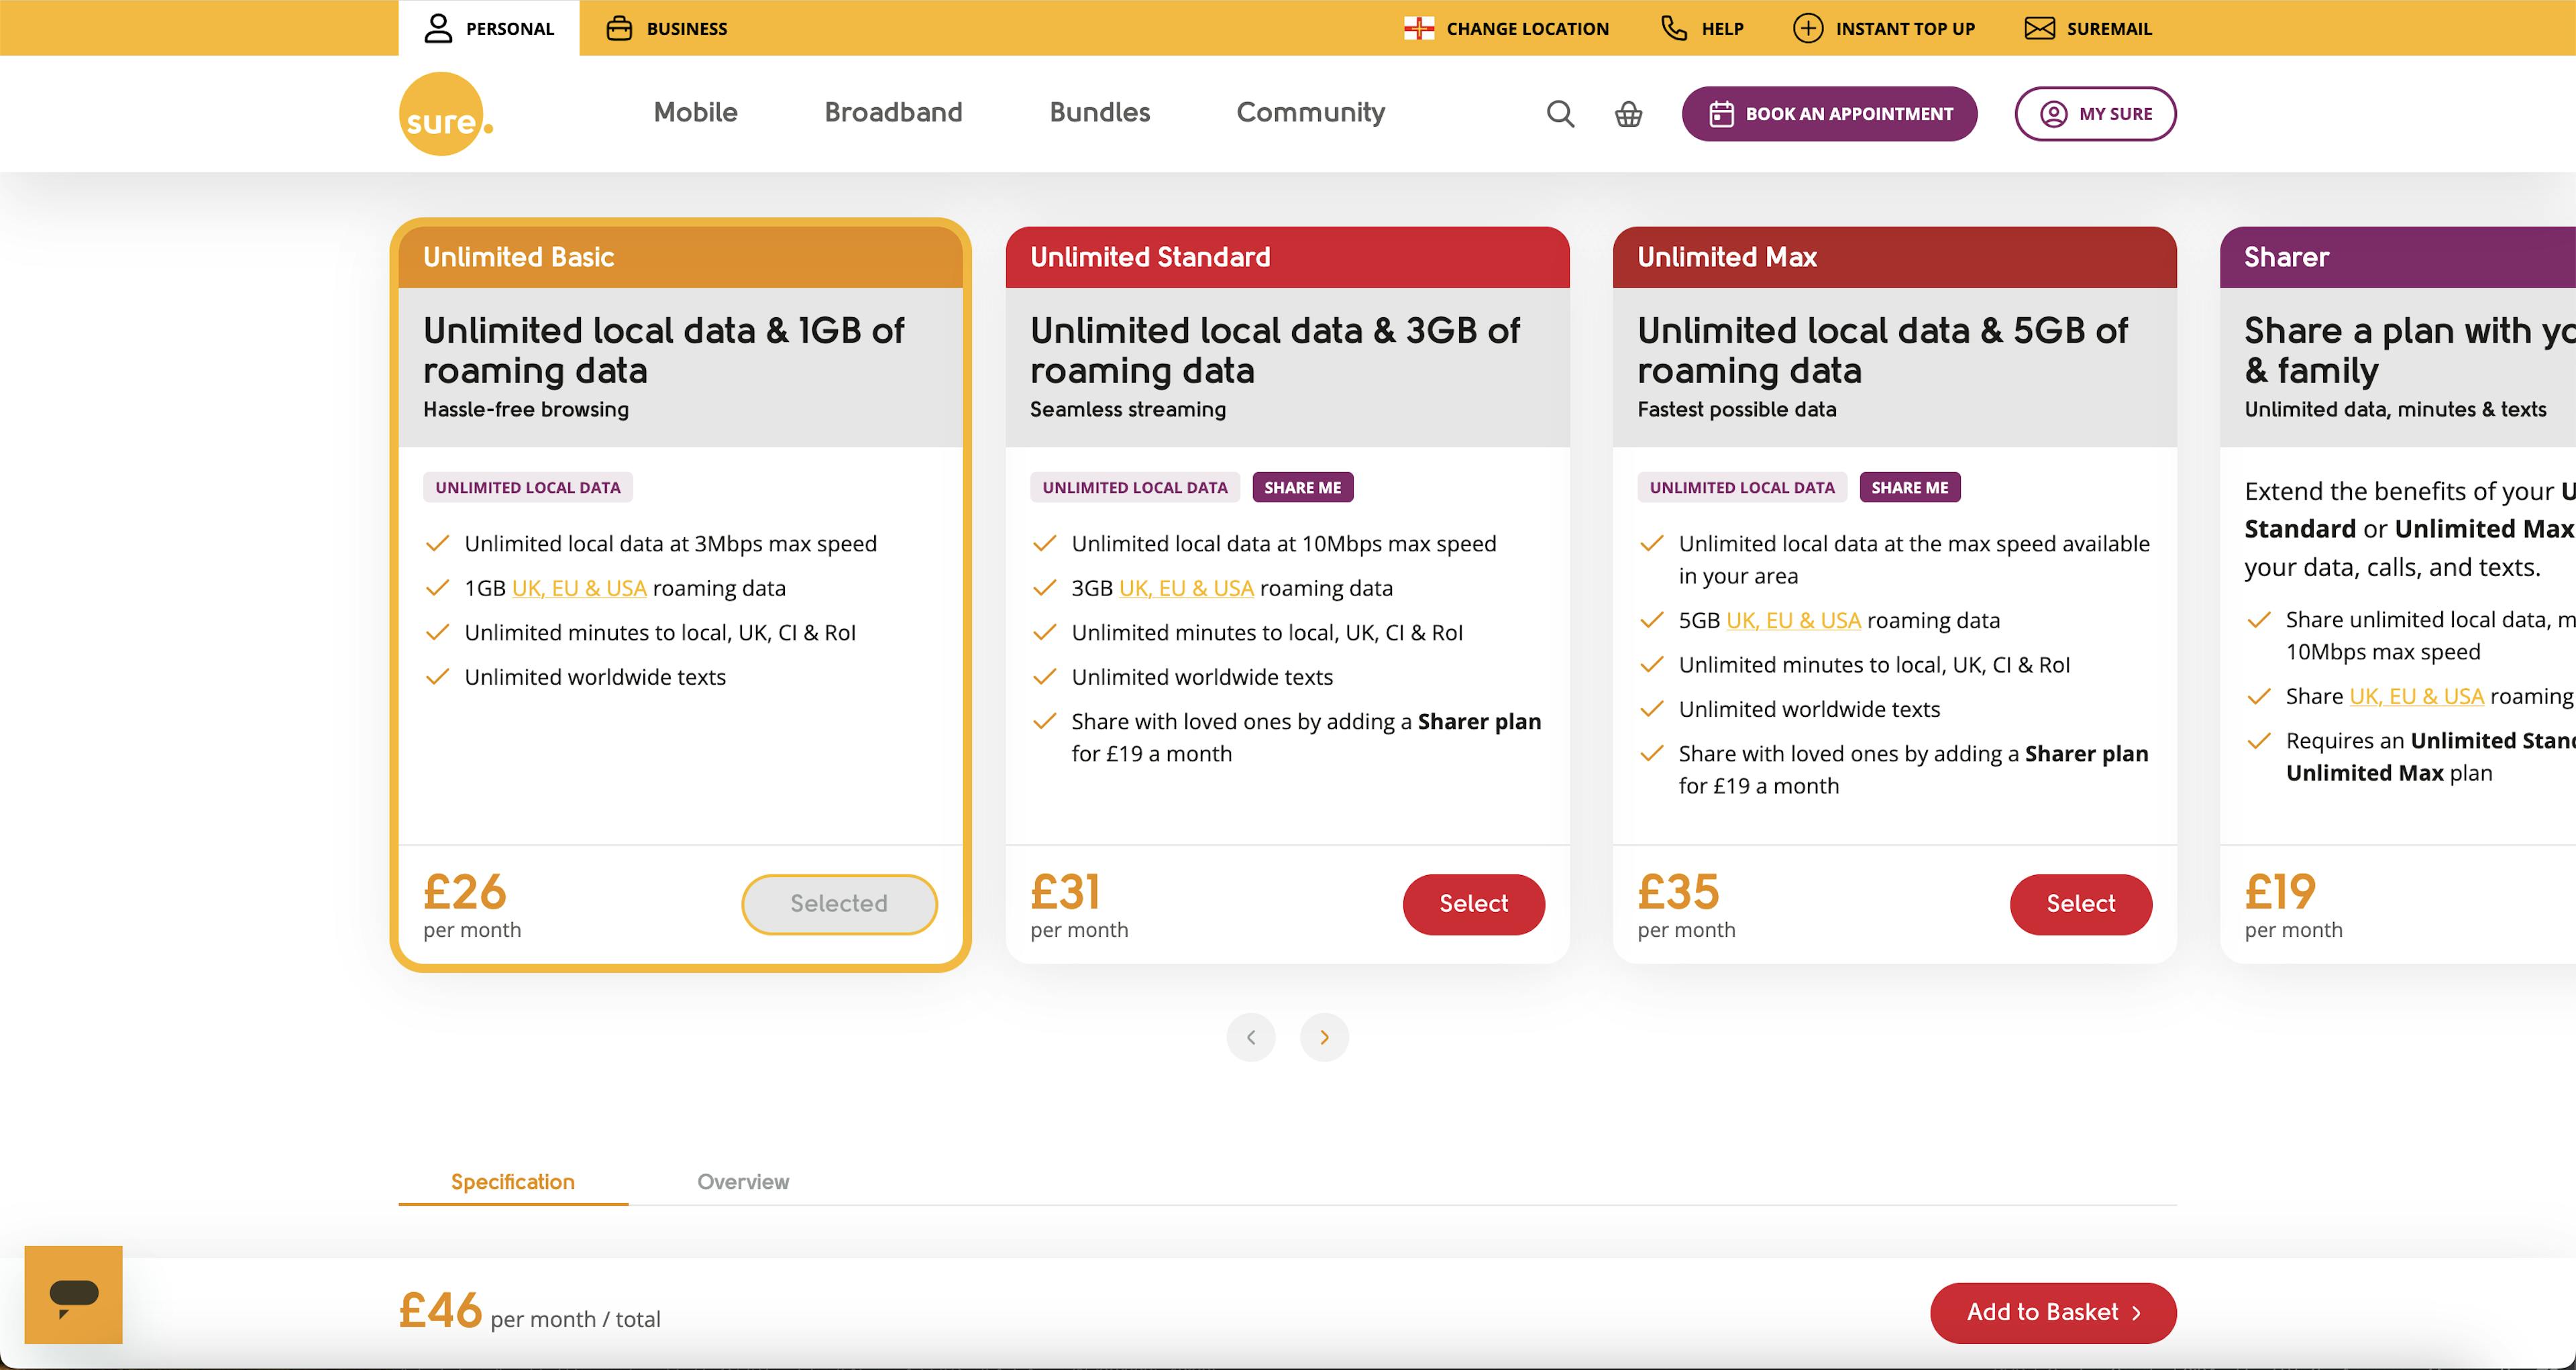
Task: Open the shopping basket icon
Action: (x=1628, y=114)
